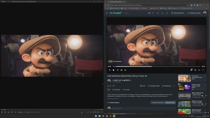Click the comment input field
The height and width of the screenshot is (118, 210).
coord(144,108)
